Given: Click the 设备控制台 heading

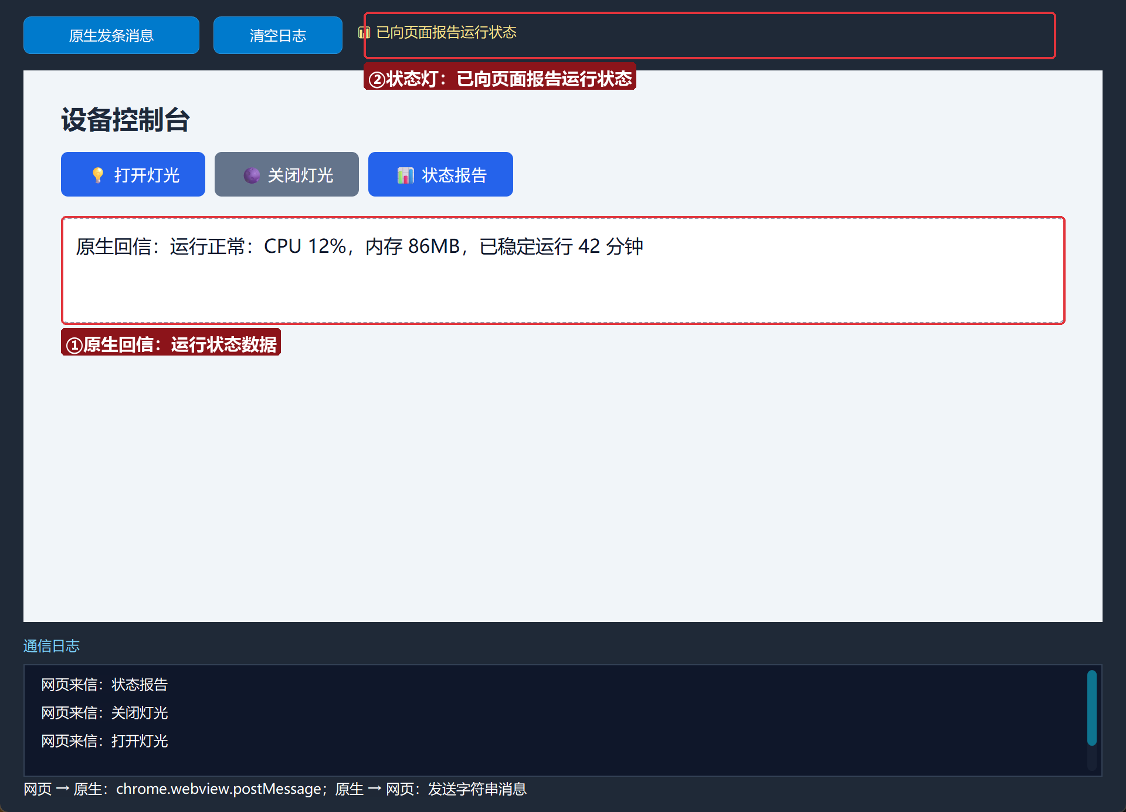Looking at the screenshot, I should pos(126,120).
